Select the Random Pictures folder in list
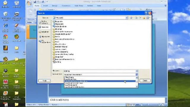Viewport: 190px width, 107px height. [60, 47]
